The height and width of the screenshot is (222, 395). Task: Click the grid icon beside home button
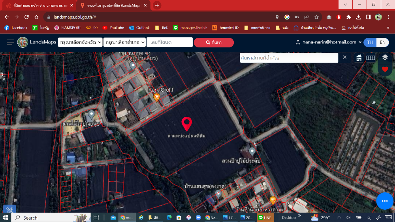[x=371, y=58]
